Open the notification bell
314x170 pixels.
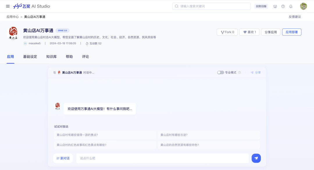(291, 6)
